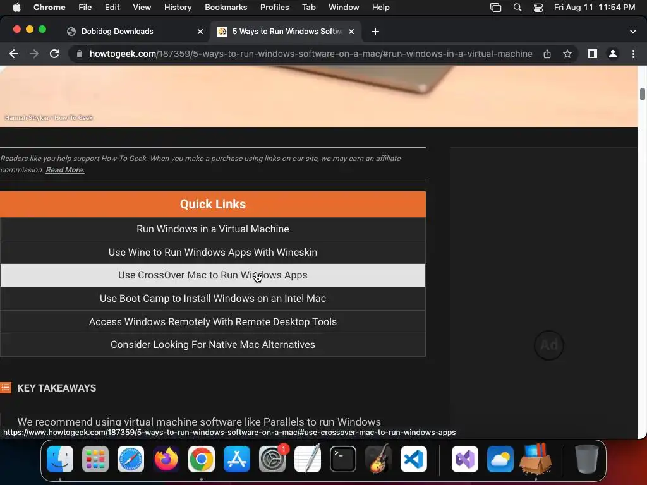Expand the tab search chevron

pos(633,32)
